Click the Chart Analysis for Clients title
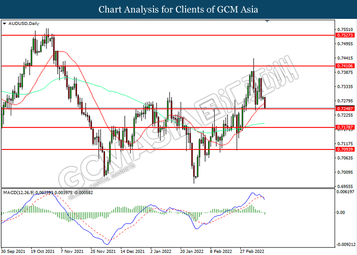This screenshot has height=255, width=357. pyautogui.click(x=178, y=10)
